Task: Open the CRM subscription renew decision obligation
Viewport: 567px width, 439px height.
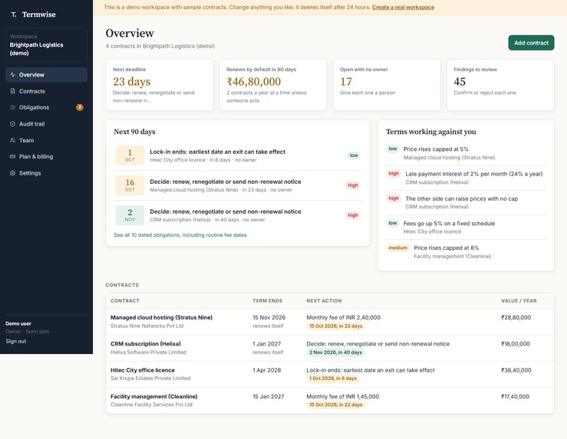Action: pos(238,215)
